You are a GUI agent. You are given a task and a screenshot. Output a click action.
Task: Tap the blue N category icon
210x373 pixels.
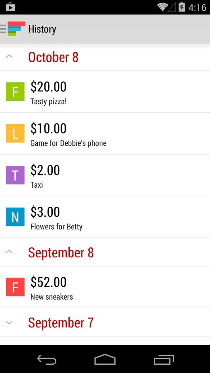pyautogui.click(x=15, y=217)
